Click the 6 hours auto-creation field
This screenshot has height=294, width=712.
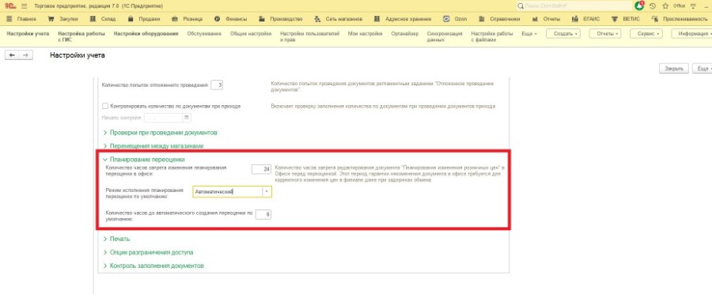click(263, 214)
